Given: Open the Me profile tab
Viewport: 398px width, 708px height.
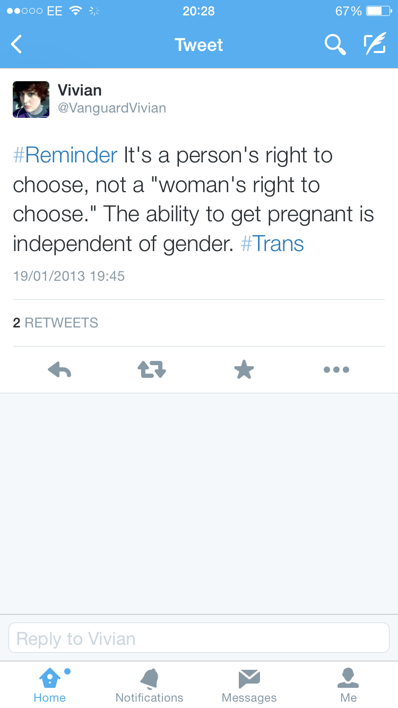Looking at the screenshot, I should click(348, 685).
